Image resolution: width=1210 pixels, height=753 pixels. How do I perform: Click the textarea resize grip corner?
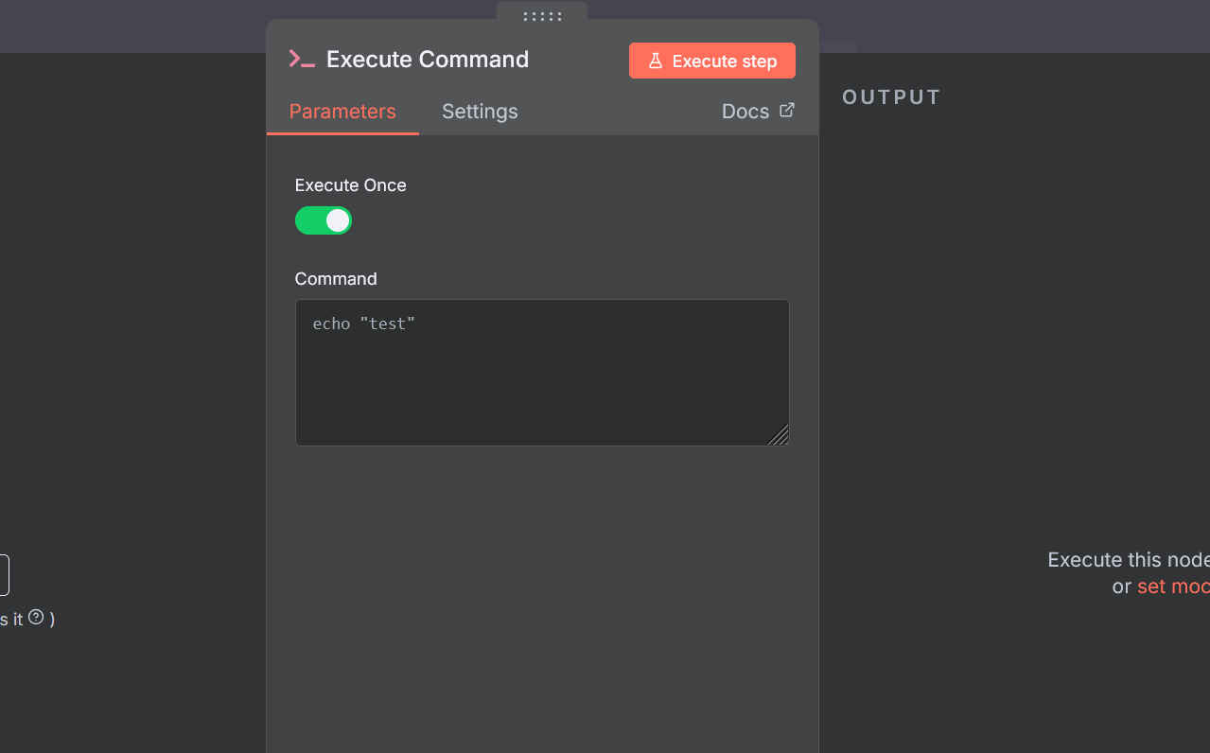click(779, 435)
